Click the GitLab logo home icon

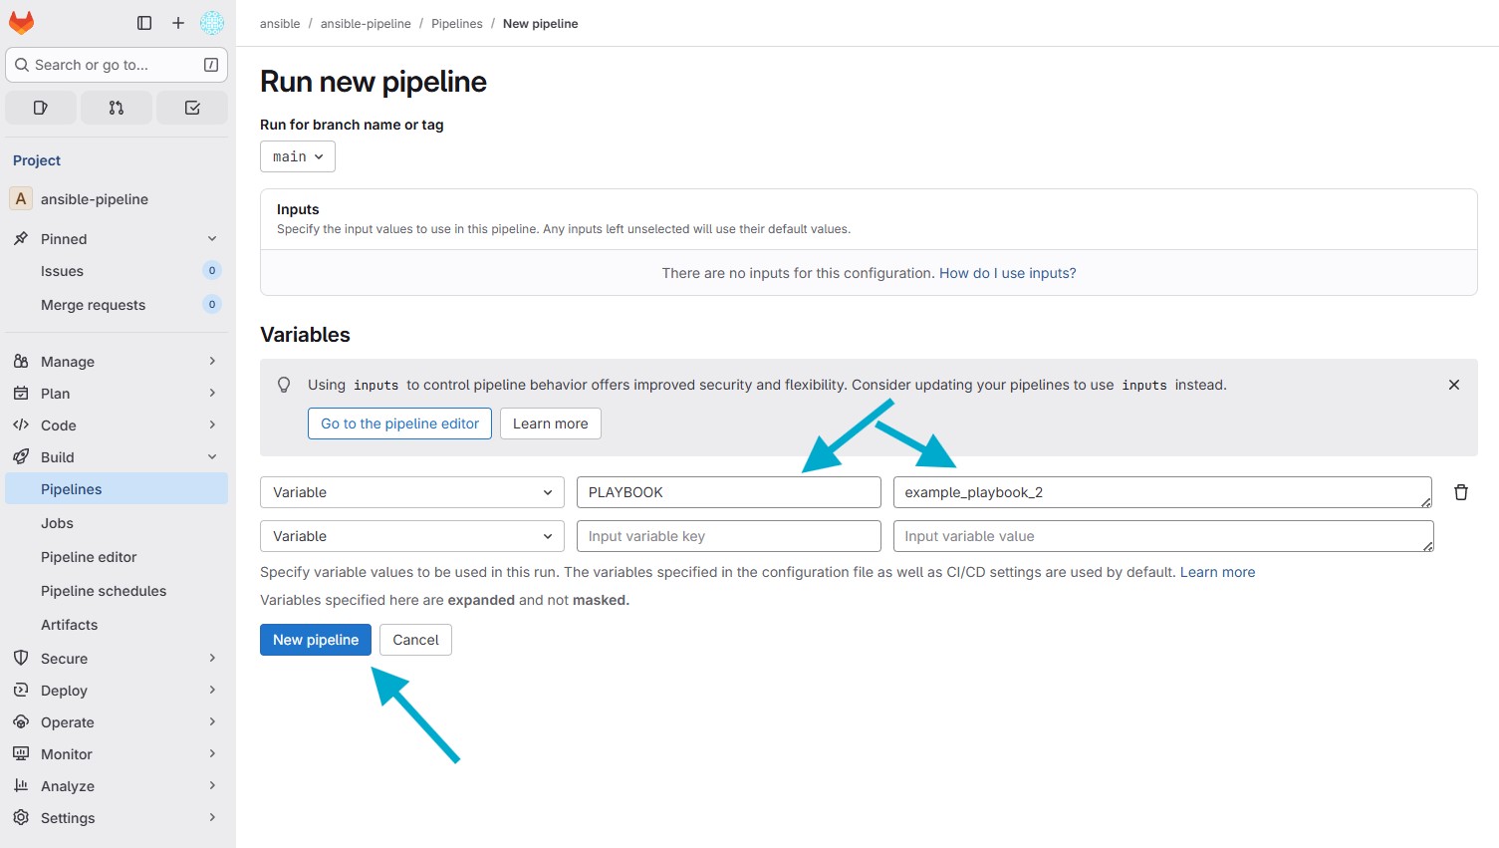point(21,22)
